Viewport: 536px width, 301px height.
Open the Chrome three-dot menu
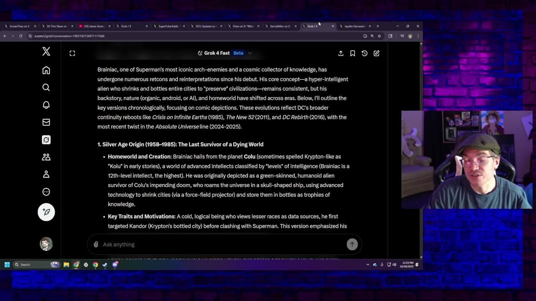[417, 36]
